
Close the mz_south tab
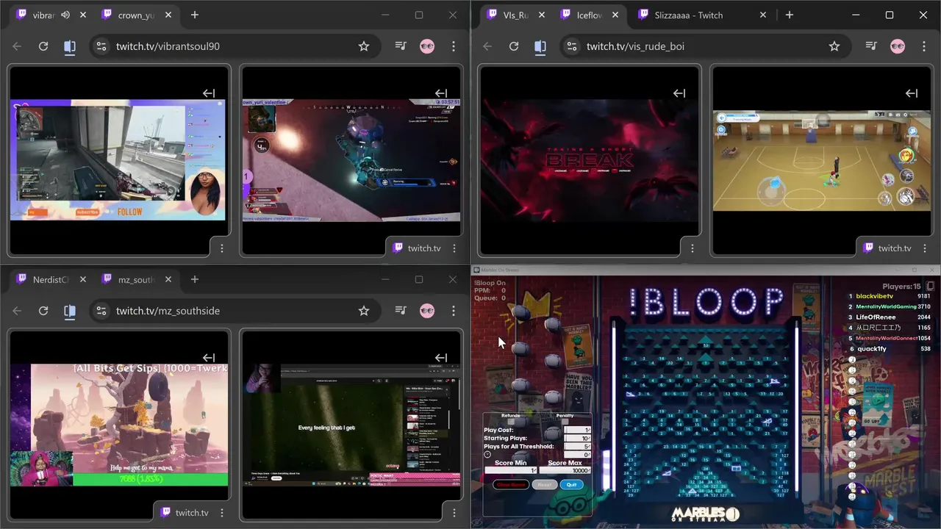[x=168, y=279]
